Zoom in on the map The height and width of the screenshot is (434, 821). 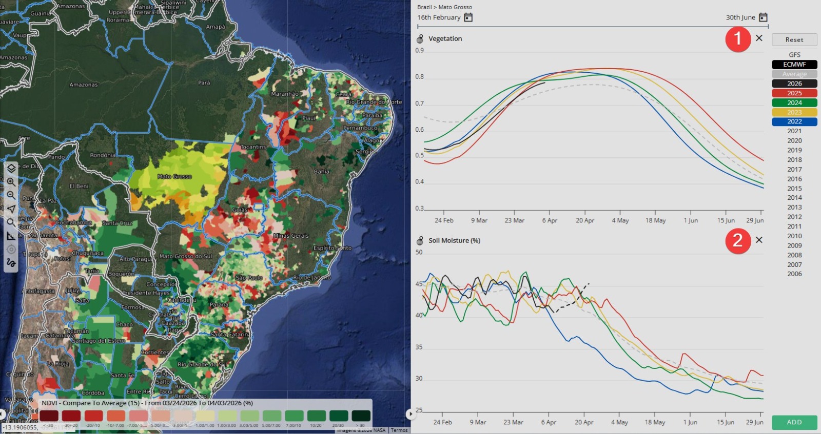(11, 182)
